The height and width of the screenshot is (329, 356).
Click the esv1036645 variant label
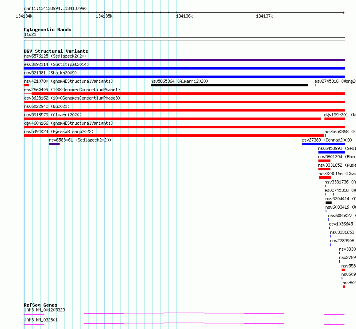(x=341, y=224)
